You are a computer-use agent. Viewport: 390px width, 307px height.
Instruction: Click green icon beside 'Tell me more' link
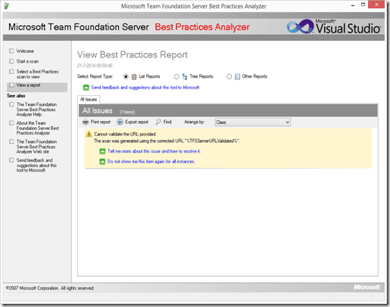pos(102,151)
